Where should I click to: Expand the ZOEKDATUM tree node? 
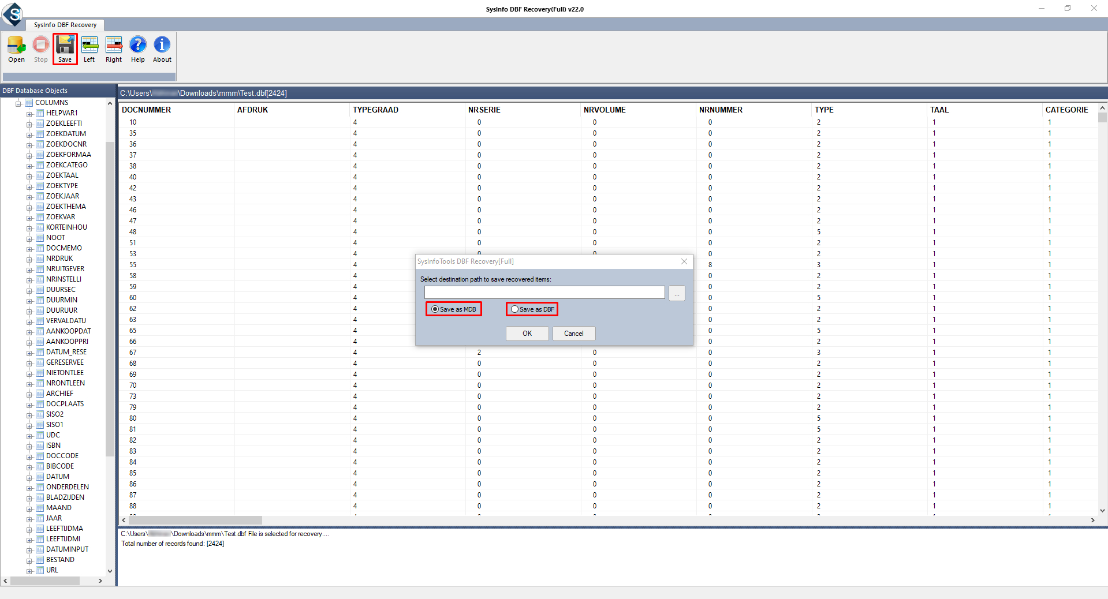click(29, 134)
